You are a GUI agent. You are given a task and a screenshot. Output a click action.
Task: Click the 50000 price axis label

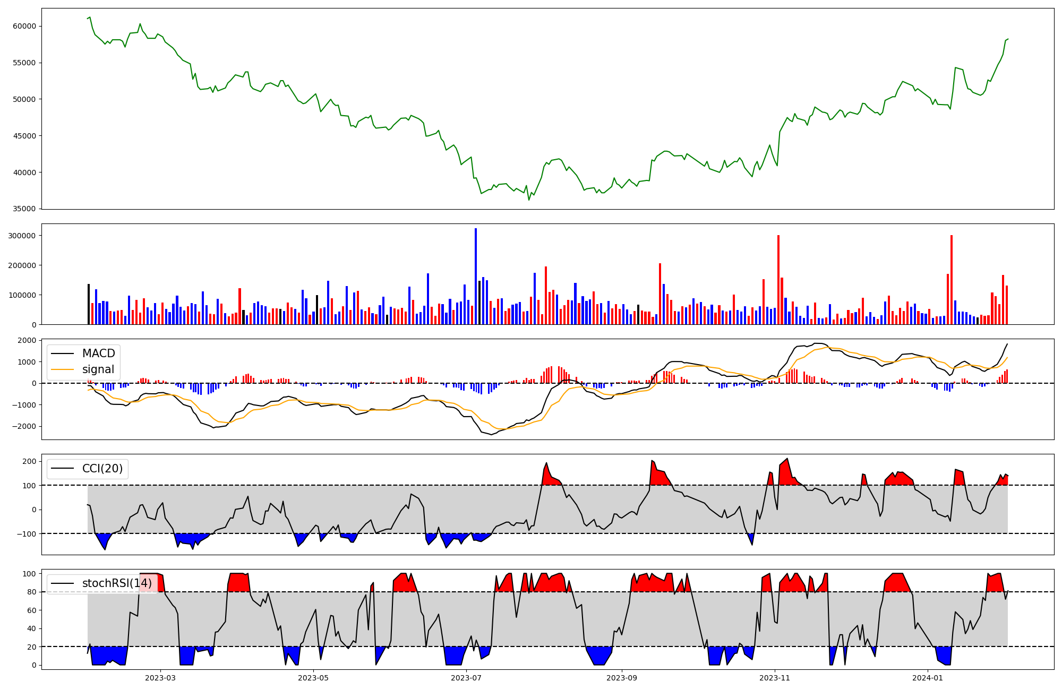coord(24,99)
